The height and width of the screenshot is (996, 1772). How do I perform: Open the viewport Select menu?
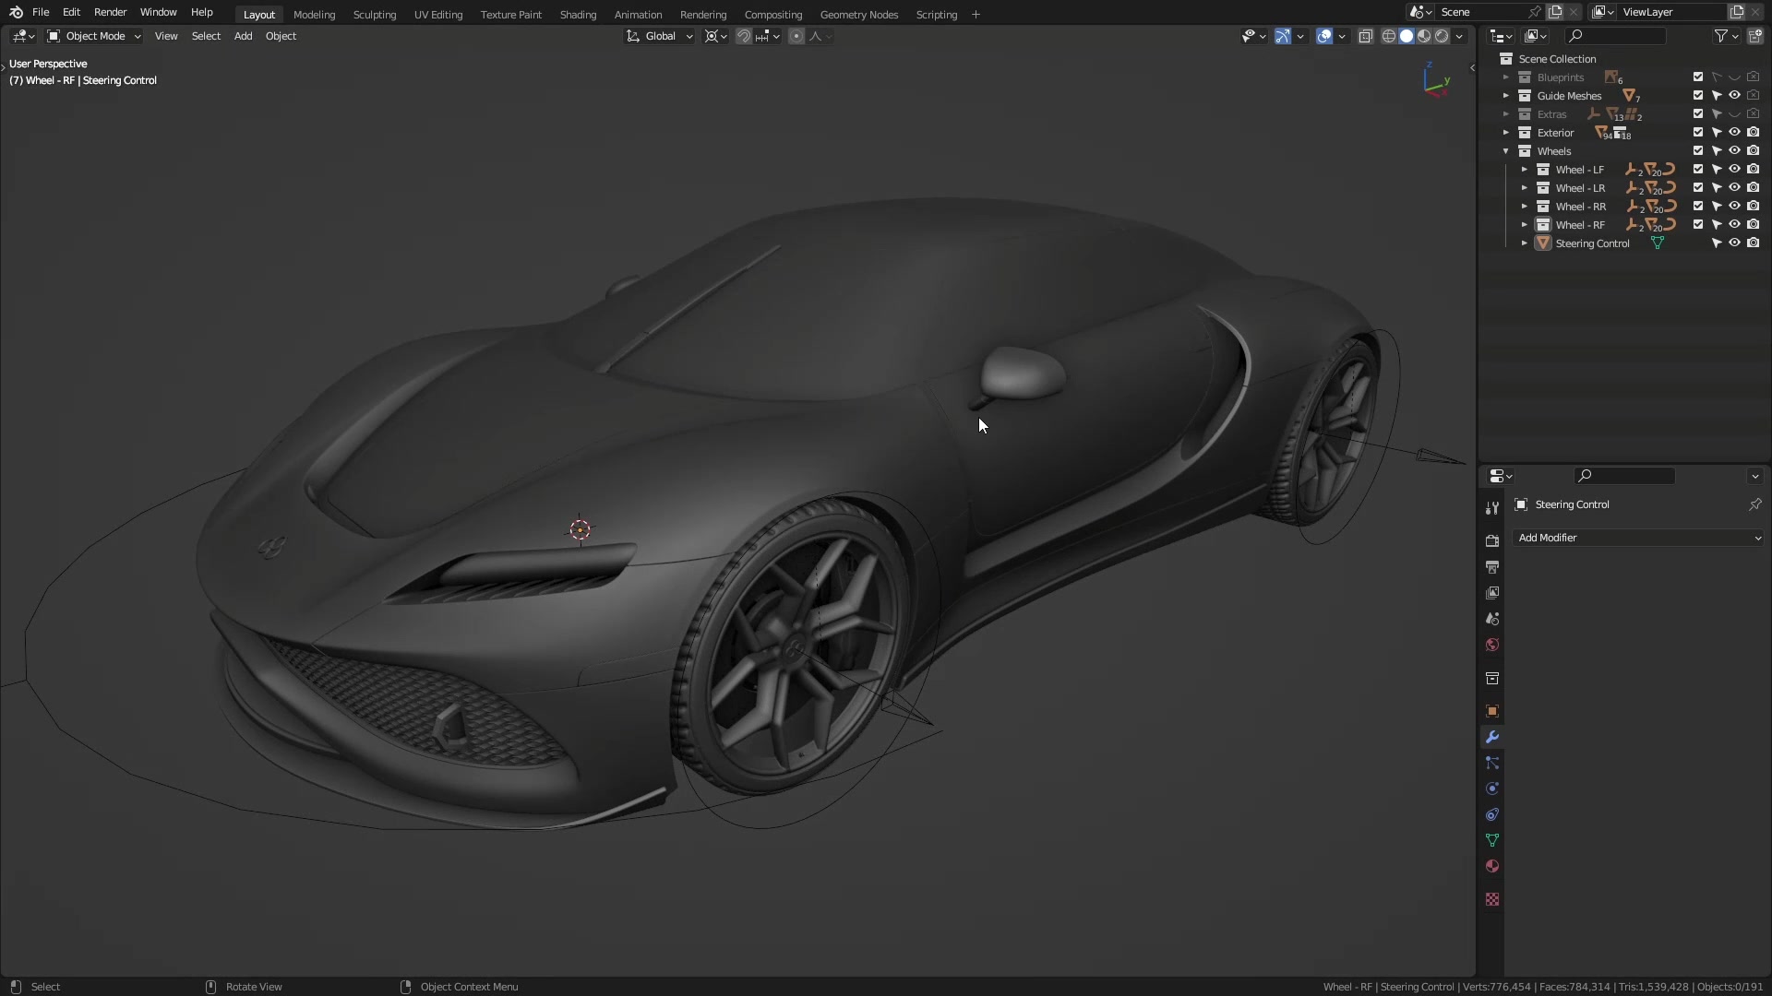206,36
